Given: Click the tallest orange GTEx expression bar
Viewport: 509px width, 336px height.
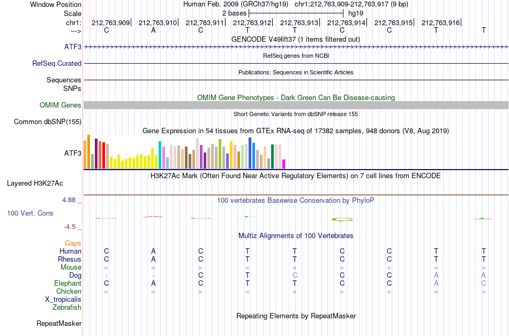Looking at the screenshot, I should click(88, 151).
